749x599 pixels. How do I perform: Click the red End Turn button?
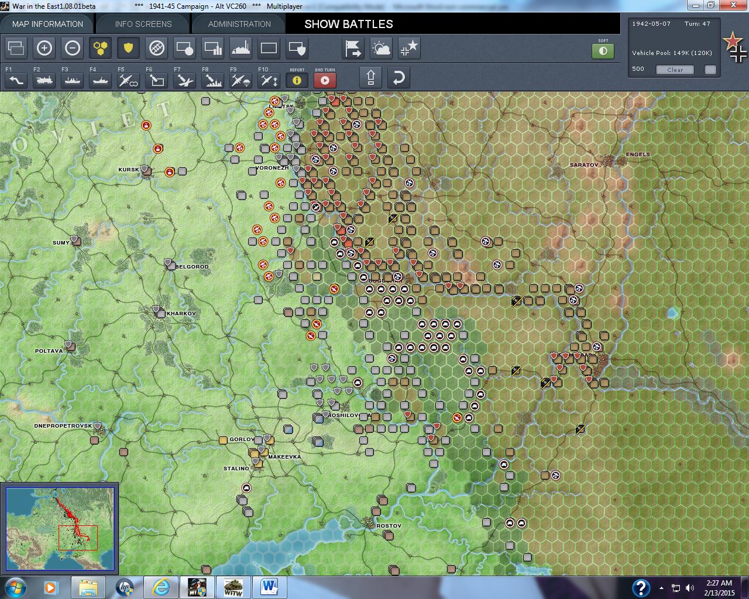coord(325,80)
